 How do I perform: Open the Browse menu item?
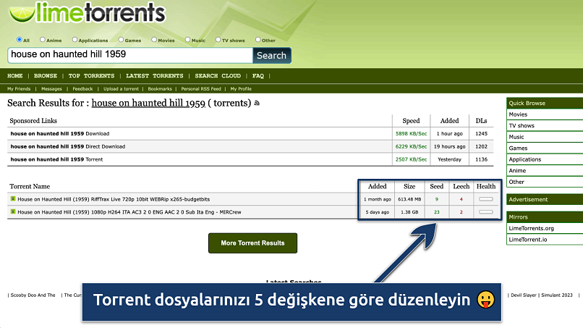[46, 76]
